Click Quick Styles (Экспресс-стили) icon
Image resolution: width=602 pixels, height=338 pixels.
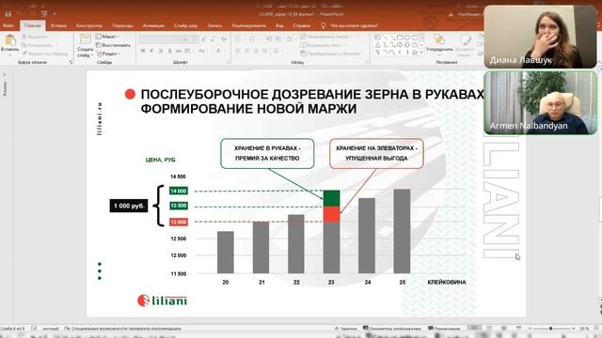[x=465, y=44]
